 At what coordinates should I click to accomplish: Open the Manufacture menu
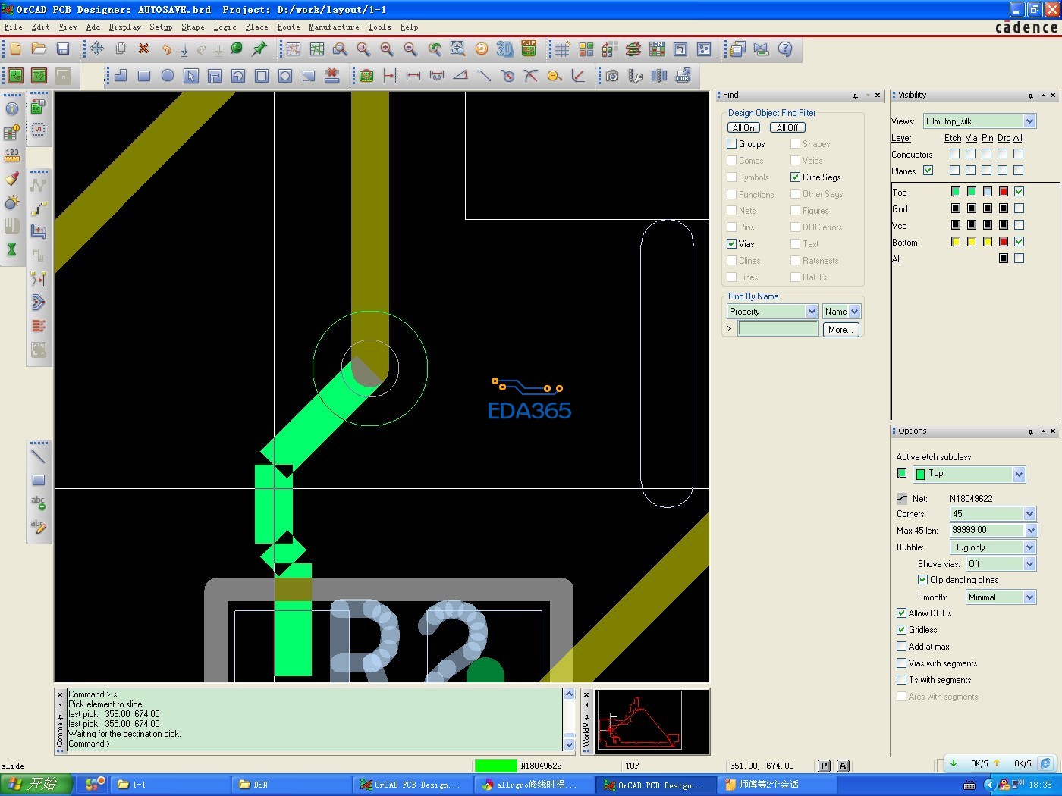334,27
